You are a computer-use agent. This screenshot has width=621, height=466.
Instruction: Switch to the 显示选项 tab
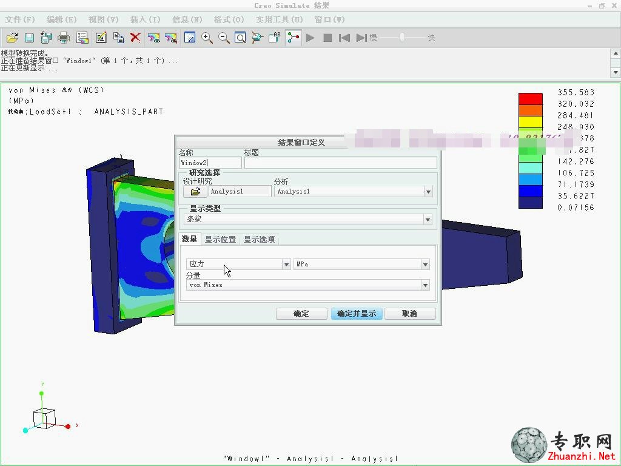(x=259, y=239)
